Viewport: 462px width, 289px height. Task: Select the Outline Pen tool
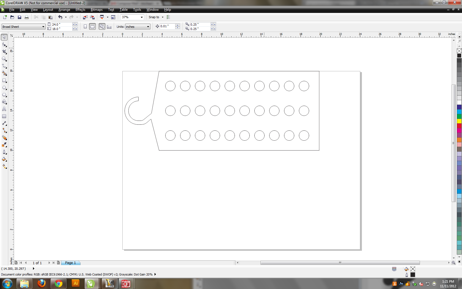point(4,152)
